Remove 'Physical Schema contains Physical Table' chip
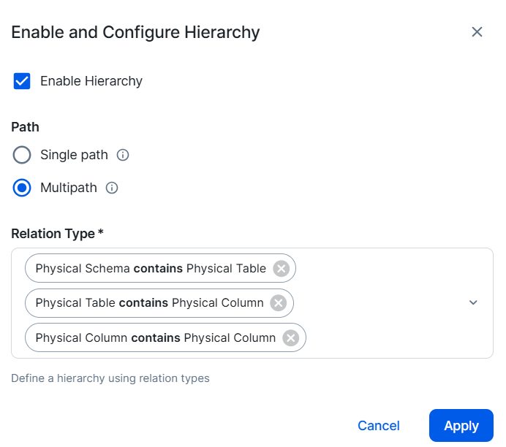Screen dimensions: 506x447 coord(281,269)
